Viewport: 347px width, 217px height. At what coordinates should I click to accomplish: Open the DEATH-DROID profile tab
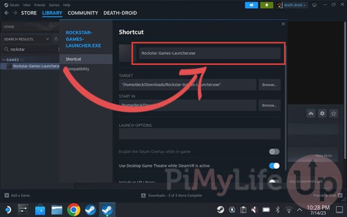120,13
